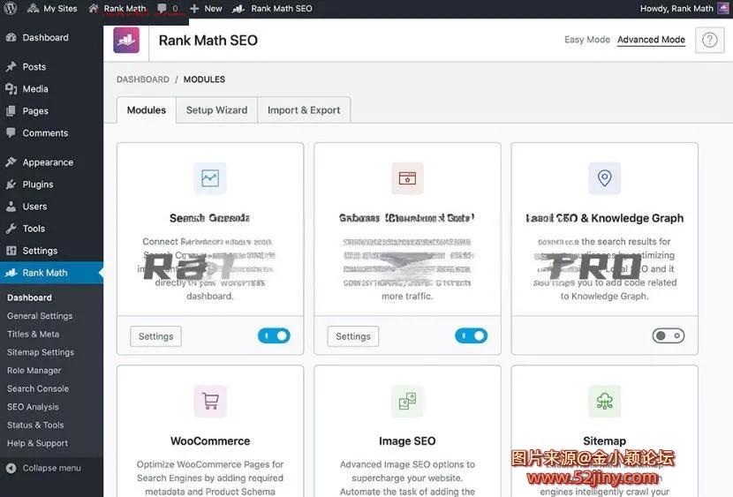
Task: Click the Local SEO location pin icon
Action: pyautogui.click(x=604, y=177)
